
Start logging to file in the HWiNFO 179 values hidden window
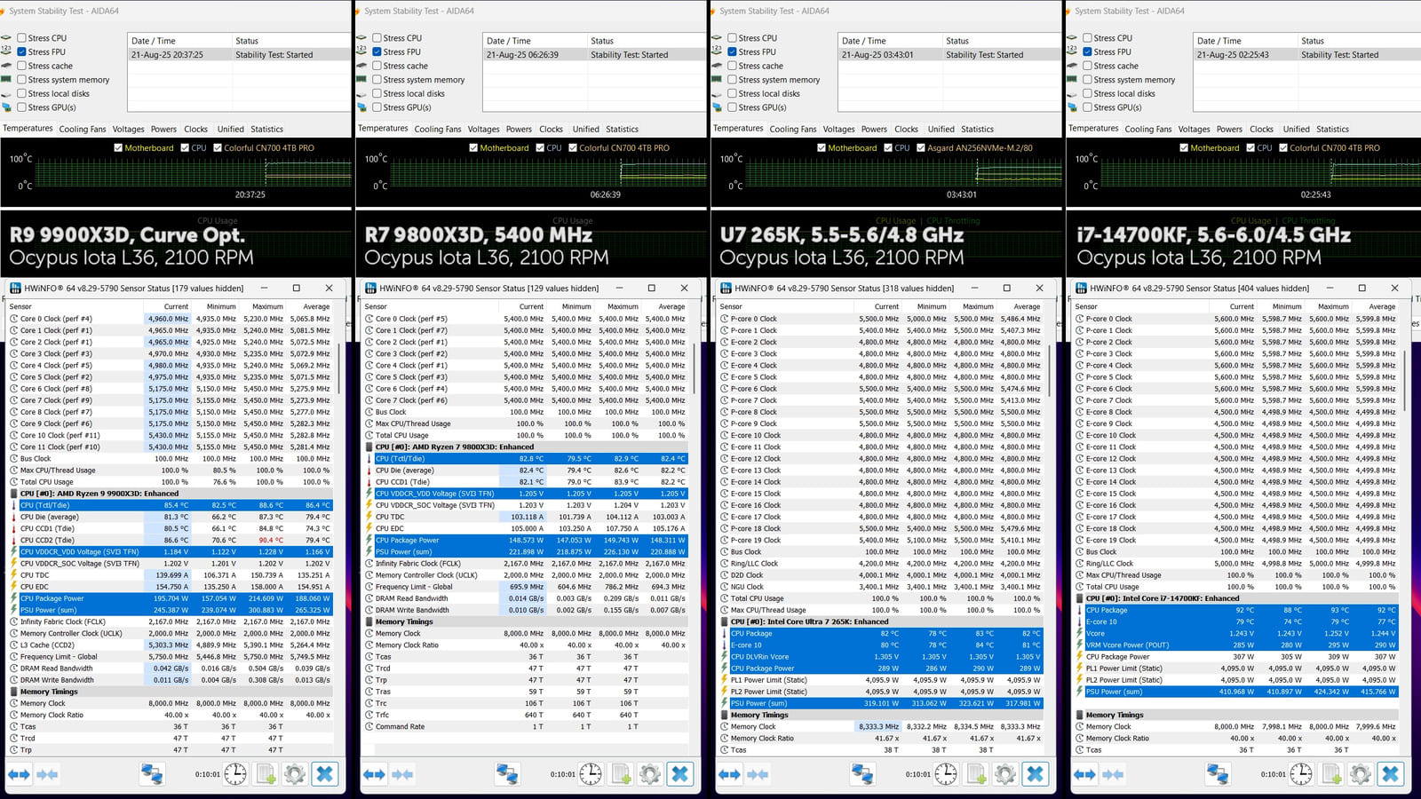(266, 774)
